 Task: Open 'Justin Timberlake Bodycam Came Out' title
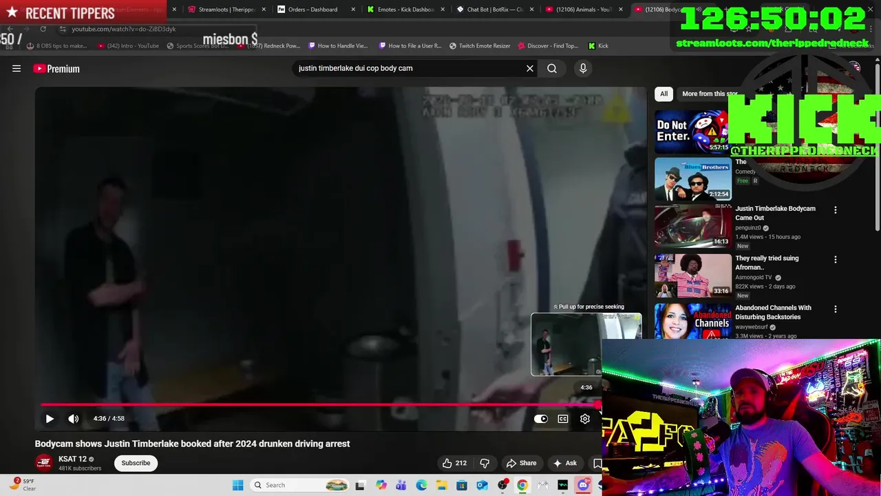[x=775, y=213]
